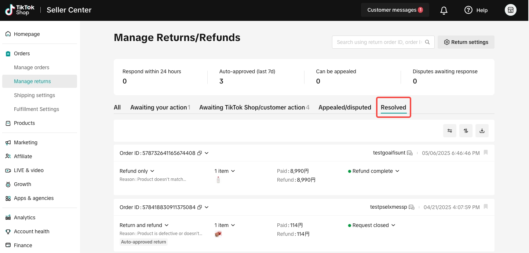Download the returns list via export icon
Image resolution: width=529 pixels, height=253 pixels.
click(482, 131)
